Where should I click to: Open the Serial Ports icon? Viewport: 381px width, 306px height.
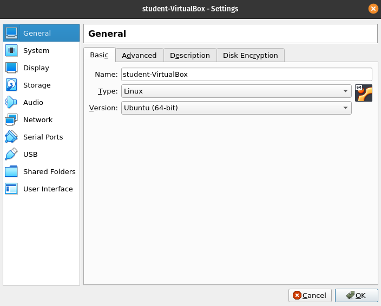pos(11,137)
